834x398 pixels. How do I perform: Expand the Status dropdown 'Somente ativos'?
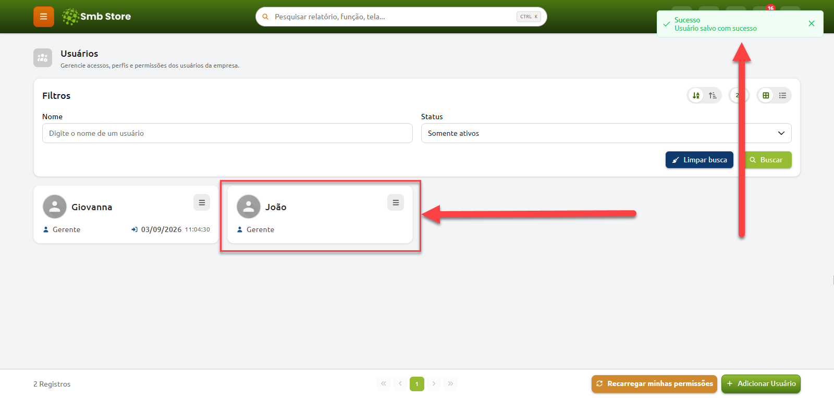(606, 133)
